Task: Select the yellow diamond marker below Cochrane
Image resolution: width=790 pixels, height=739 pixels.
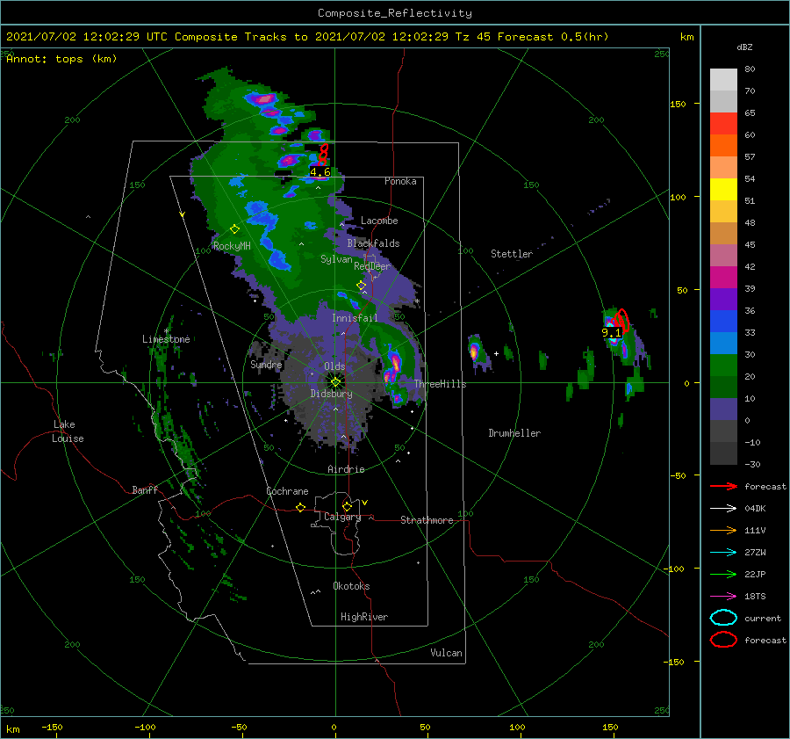Action: 301,507
